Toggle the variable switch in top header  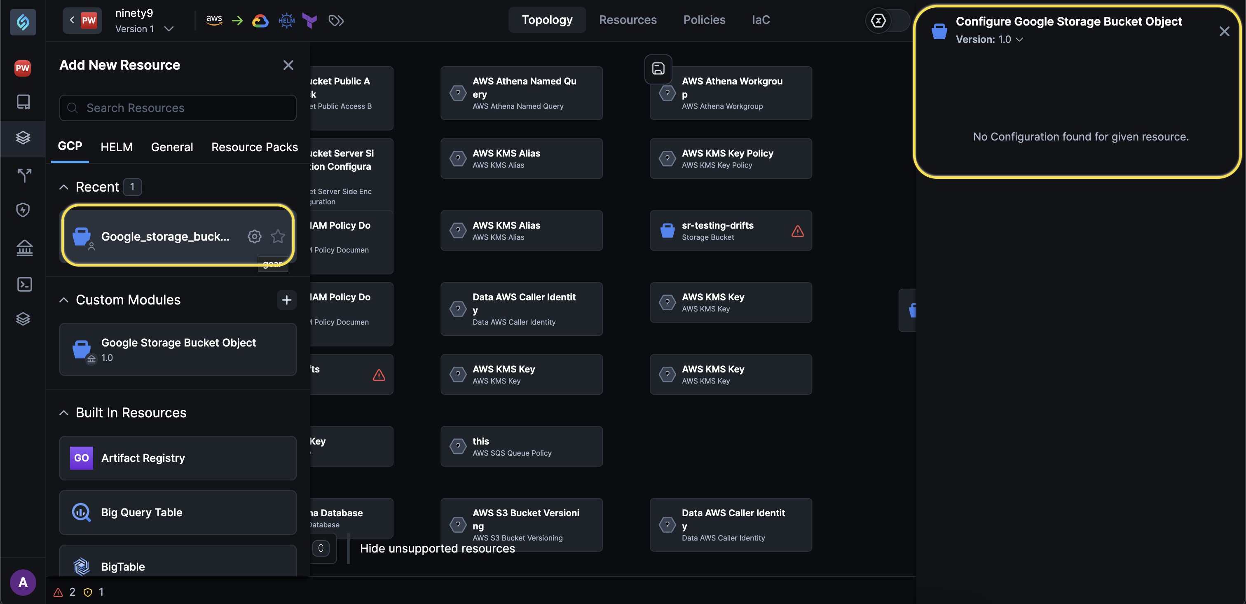click(x=888, y=20)
